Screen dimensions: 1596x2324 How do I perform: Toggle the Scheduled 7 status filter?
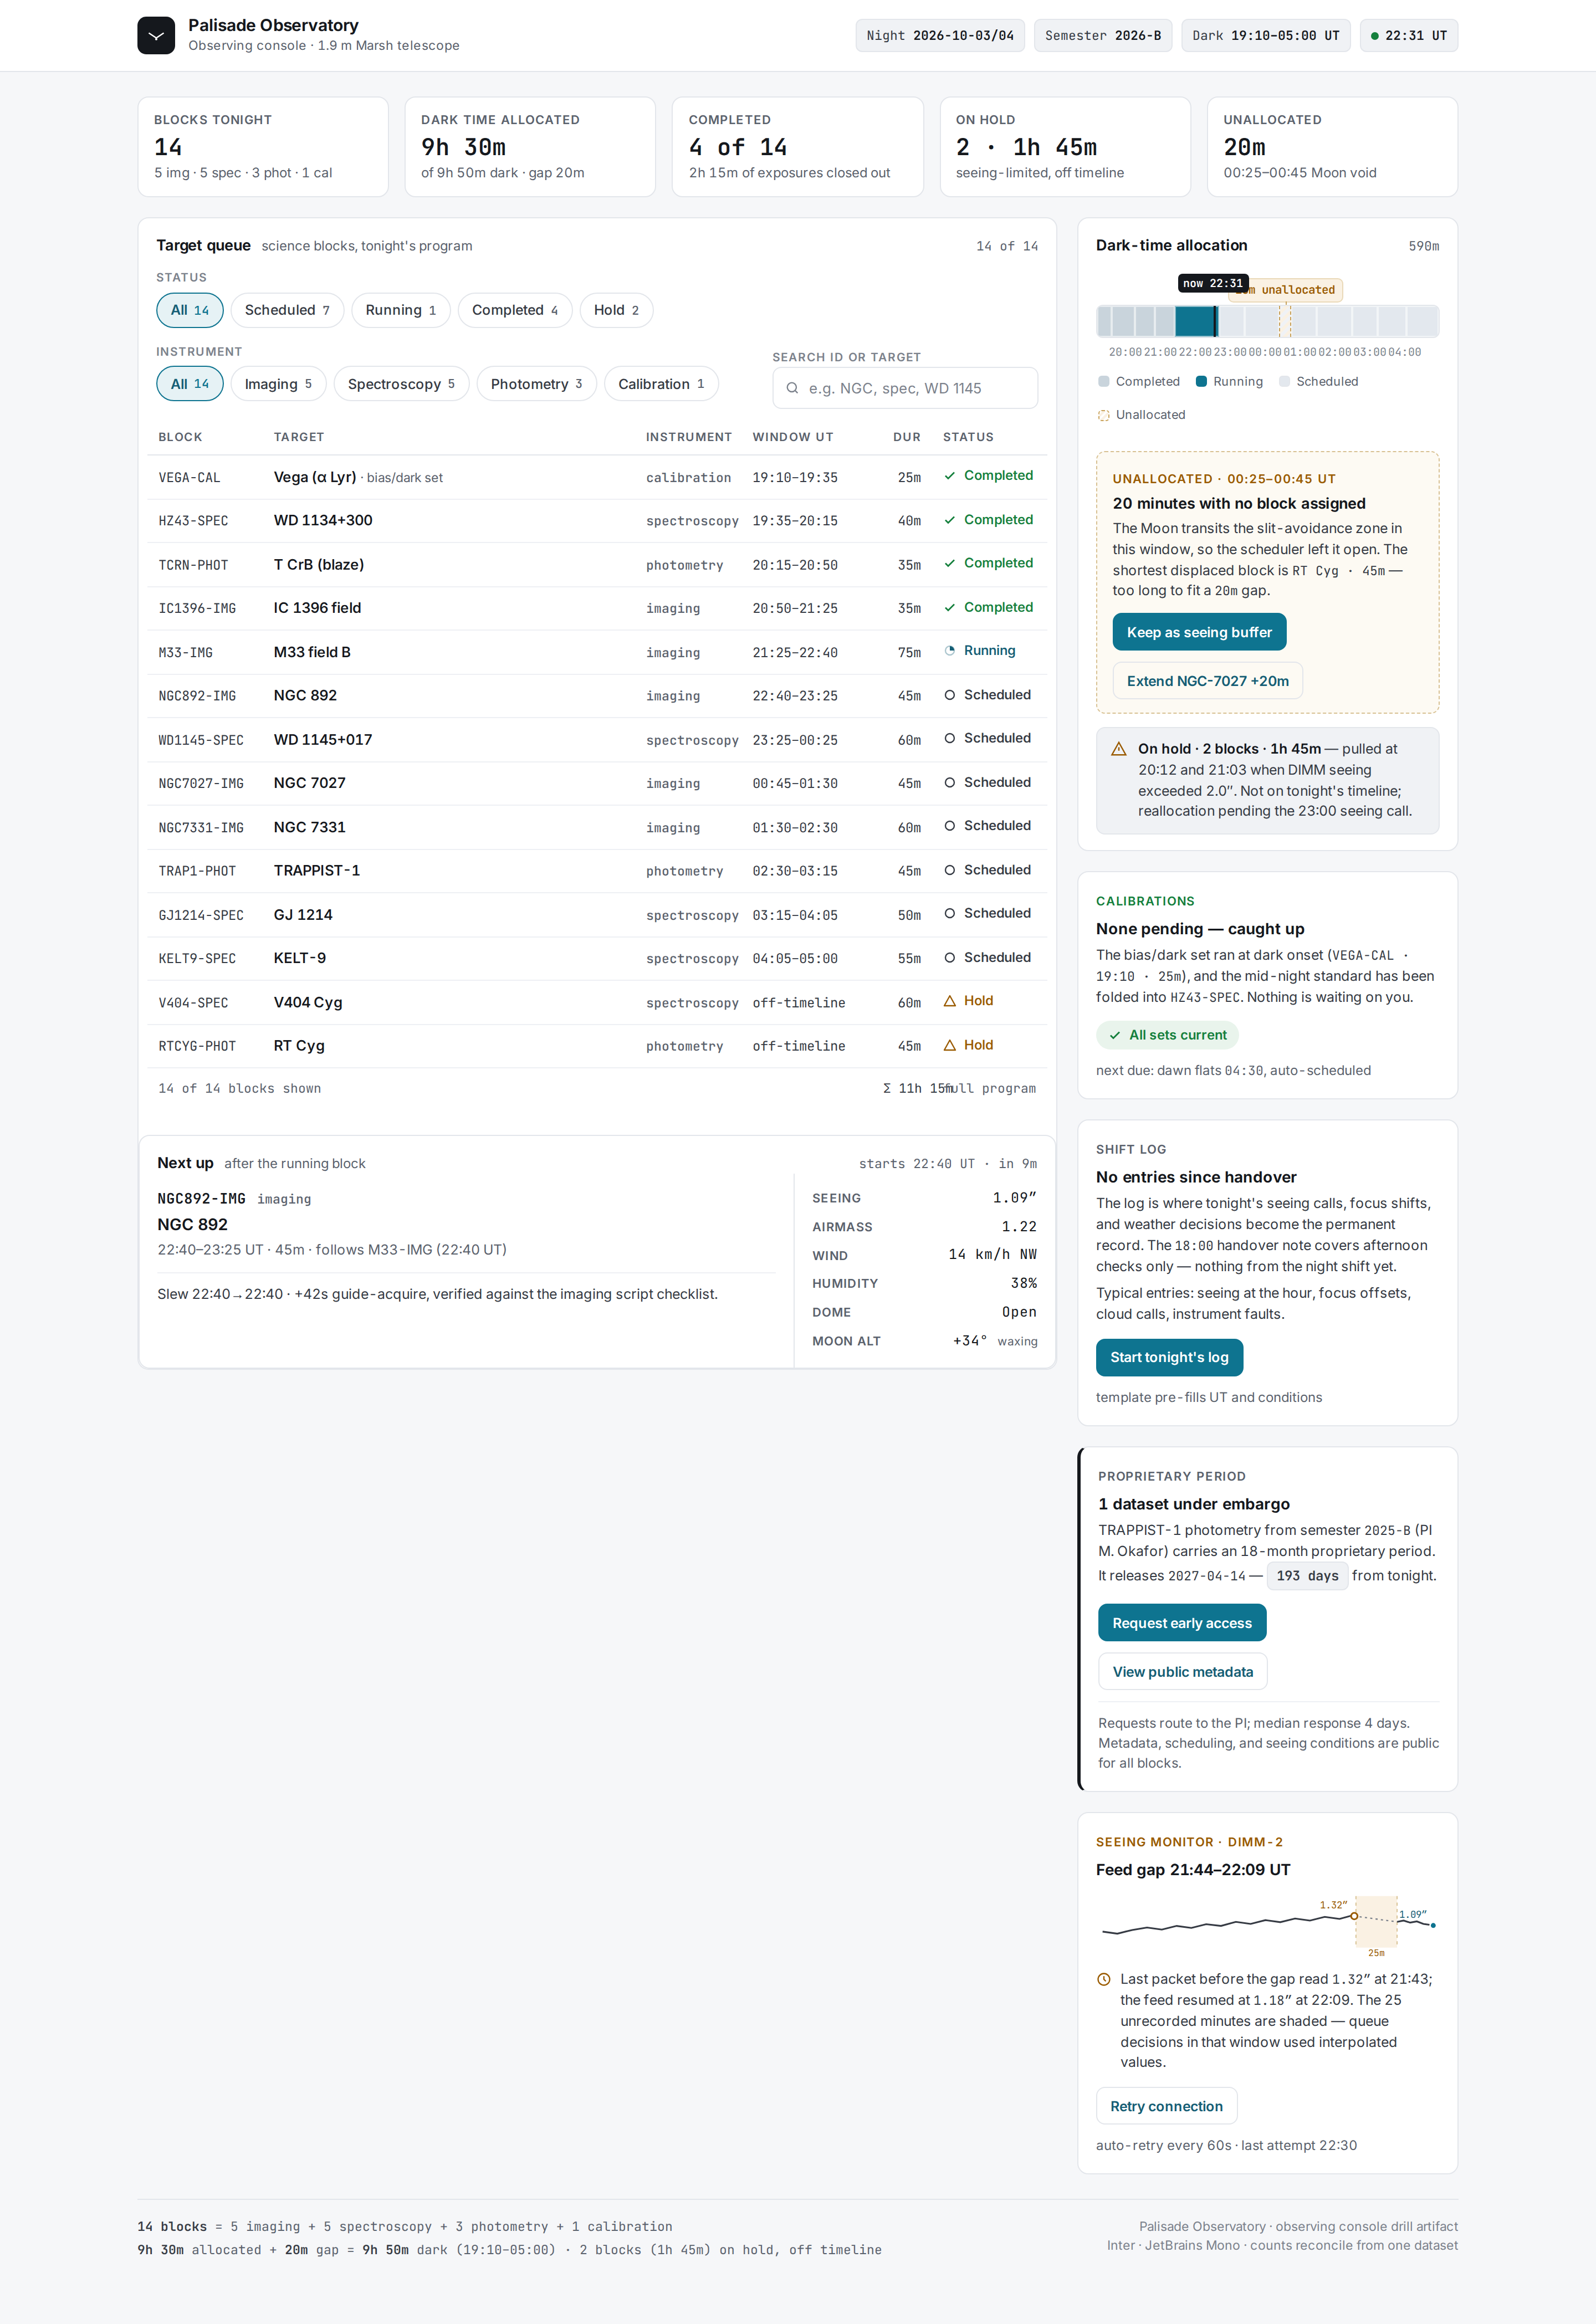click(287, 310)
